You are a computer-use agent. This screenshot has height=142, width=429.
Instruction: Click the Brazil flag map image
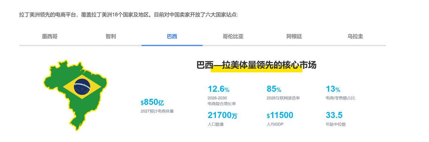coord(75,95)
